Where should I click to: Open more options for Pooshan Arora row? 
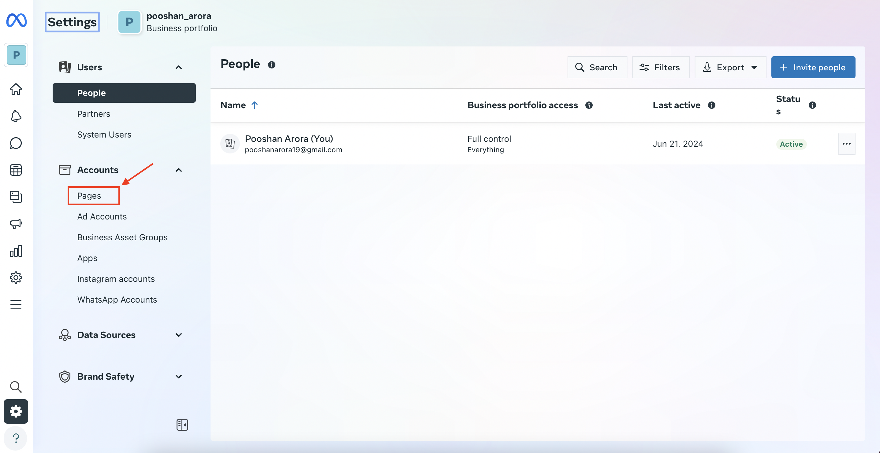[x=846, y=144]
